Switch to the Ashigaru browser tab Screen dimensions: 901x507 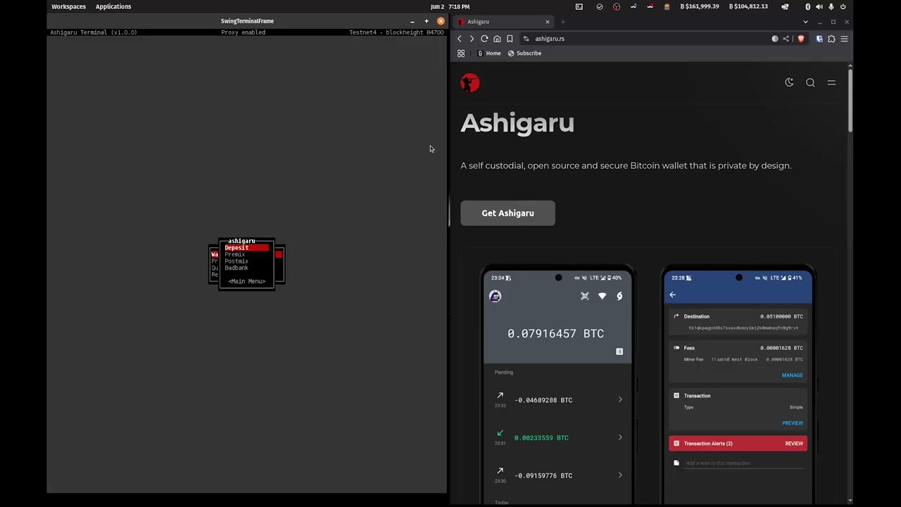click(503, 22)
